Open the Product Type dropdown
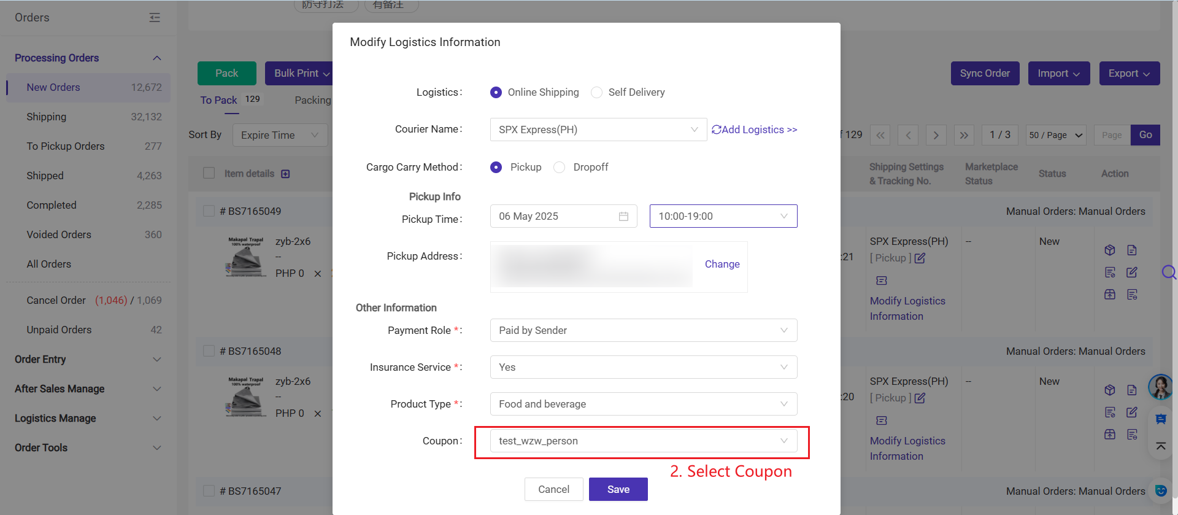This screenshot has width=1178, height=515. coord(644,404)
